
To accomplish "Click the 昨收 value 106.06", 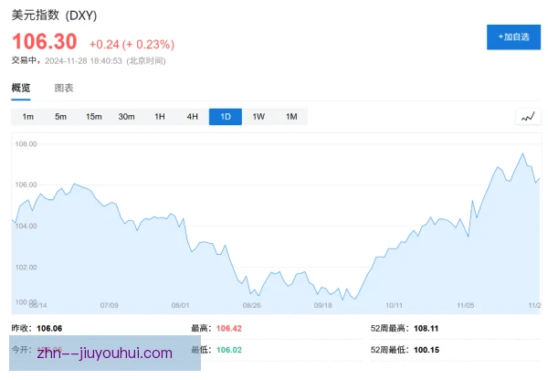I will (49, 328).
